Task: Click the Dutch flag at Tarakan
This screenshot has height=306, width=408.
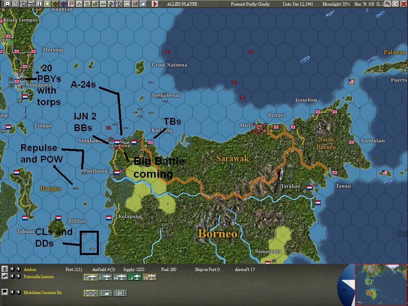Action: pyautogui.click(x=310, y=188)
